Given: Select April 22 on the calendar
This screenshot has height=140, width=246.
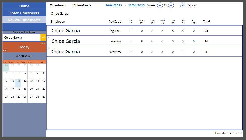Looking at the screenshot, I should coord(43,91).
